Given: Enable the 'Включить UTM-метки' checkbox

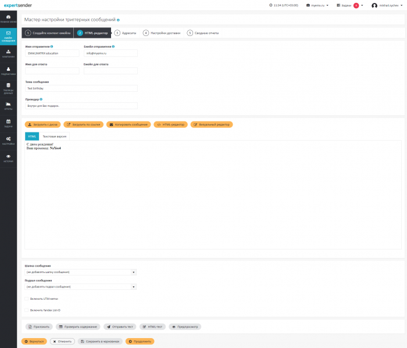Looking at the screenshot, I should [x=26, y=299].
